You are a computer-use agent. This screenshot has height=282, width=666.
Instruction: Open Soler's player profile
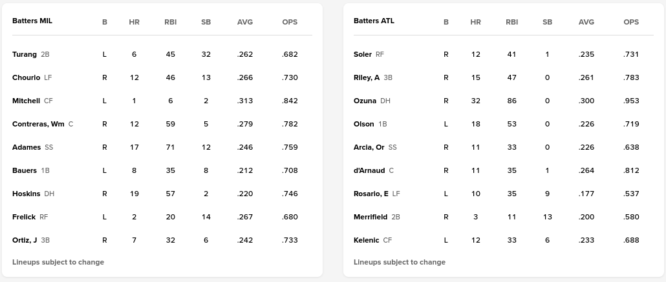[363, 54]
